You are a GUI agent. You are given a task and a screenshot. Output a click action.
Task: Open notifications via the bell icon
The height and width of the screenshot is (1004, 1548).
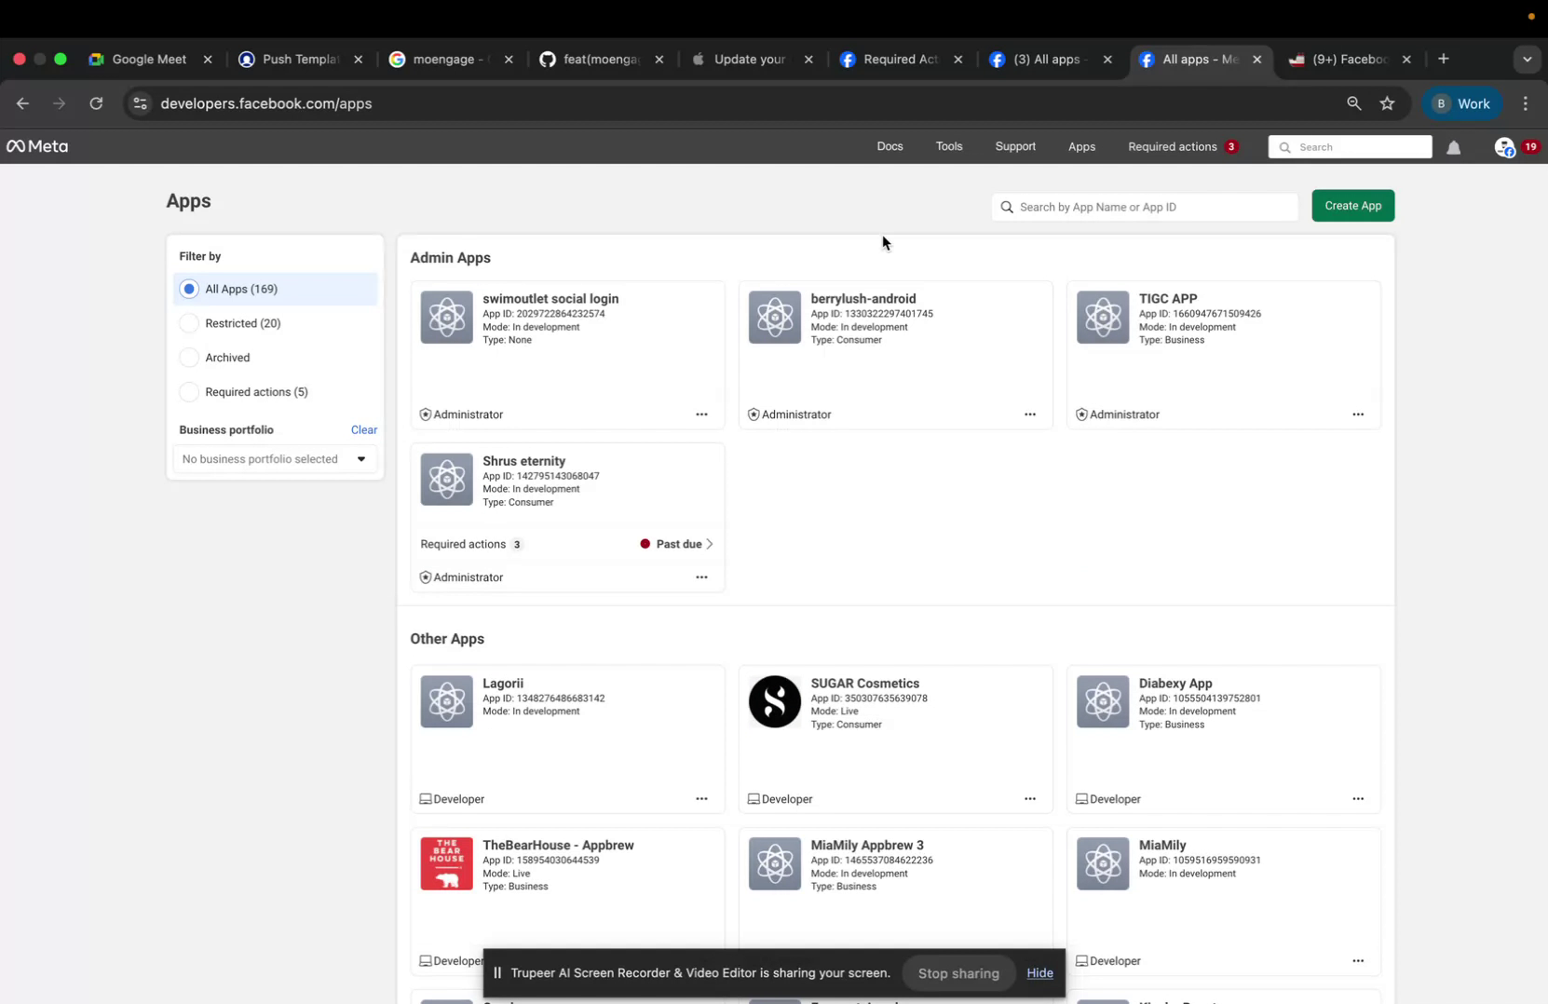(x=1454, y=146)
